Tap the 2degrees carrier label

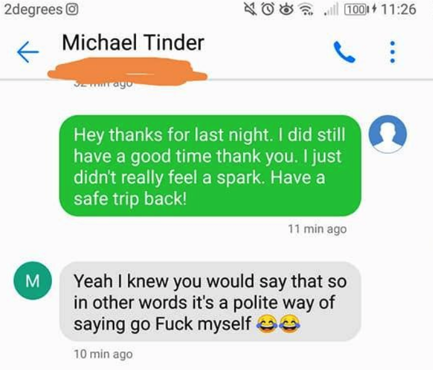33,10
